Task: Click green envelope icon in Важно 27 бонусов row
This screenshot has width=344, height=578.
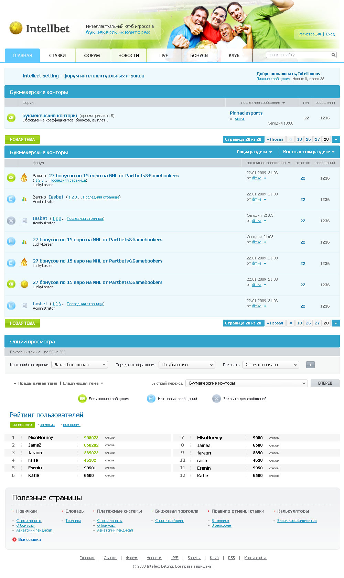Action: [11, 178]
